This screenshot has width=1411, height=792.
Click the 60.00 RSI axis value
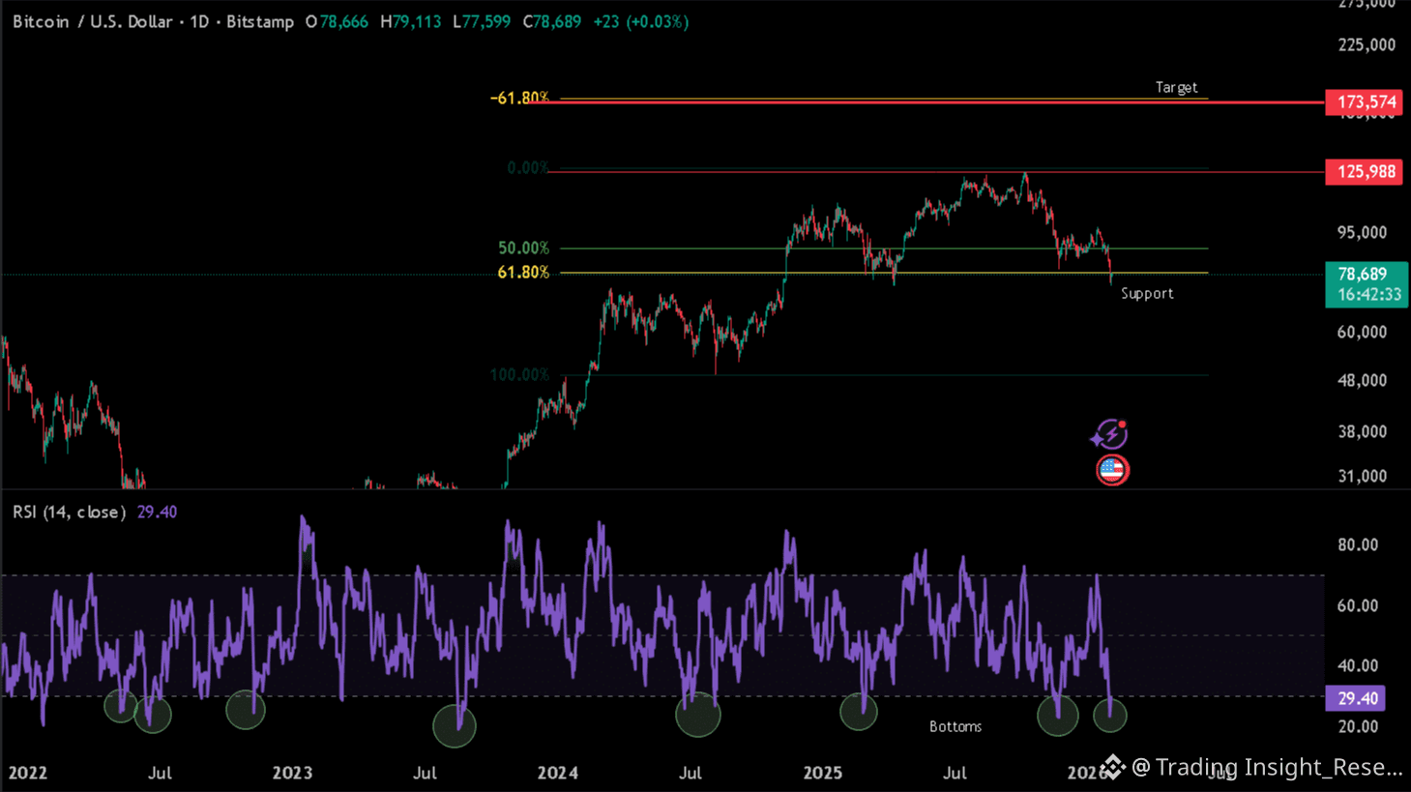[x=1358, y=605]
